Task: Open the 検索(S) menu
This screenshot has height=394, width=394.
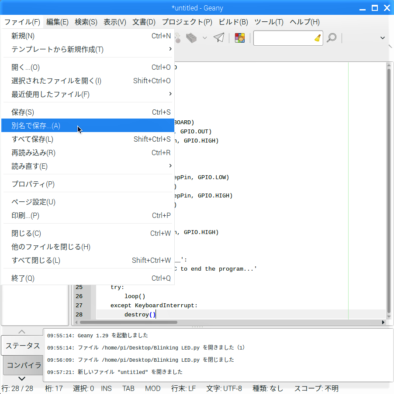Action: click(x=86, y=22)
